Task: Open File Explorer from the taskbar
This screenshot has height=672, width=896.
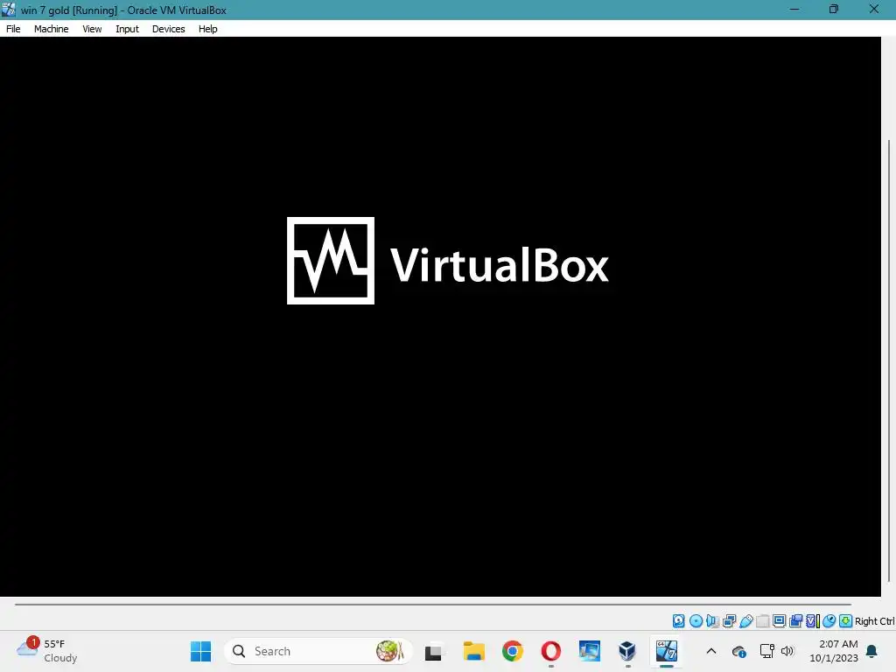Action: click(x=473, y=651)
